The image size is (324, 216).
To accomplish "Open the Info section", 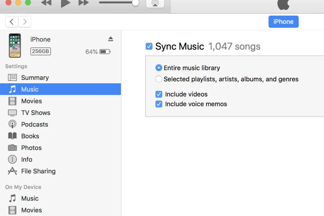I will pyautogui.click(x=60, y=159).
